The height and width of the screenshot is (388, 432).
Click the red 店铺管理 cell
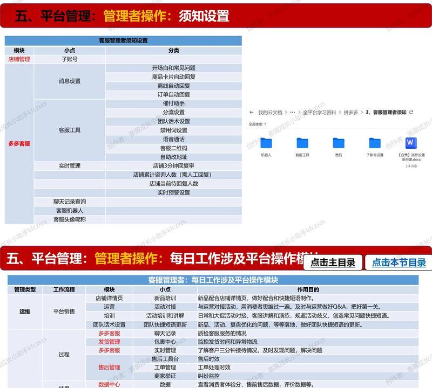tap(19, 59)
